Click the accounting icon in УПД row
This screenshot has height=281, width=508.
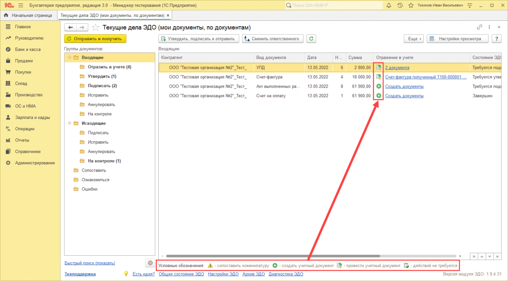pyautogui.click(x=379, y=67)
